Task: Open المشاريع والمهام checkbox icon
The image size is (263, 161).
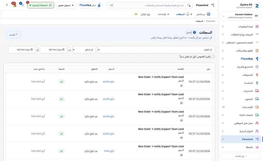Action: click(x=257, y=67)
